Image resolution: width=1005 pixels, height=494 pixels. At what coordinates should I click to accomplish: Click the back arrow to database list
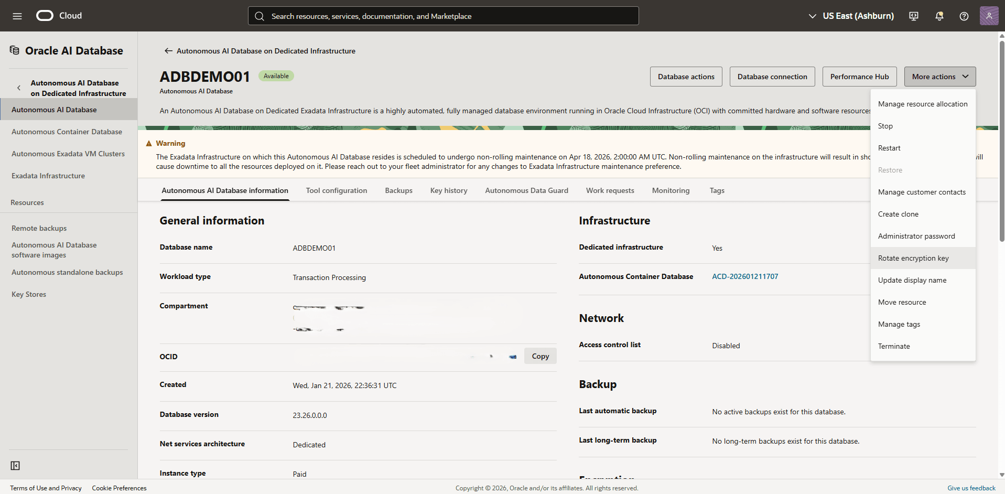coord(168,50)
